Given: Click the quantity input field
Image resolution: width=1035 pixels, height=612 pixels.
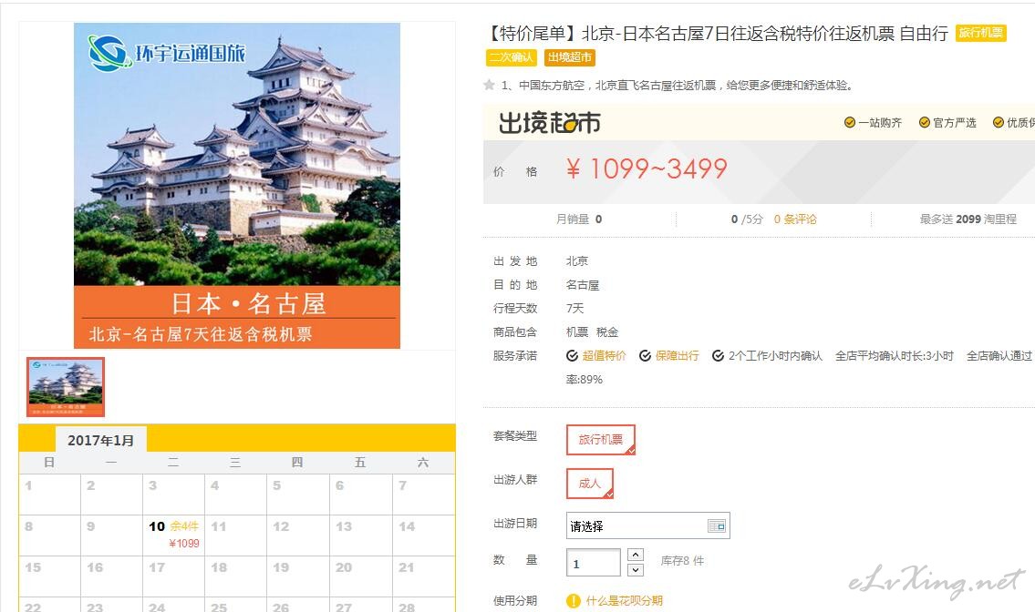Looking at the screenshot, I should pos(593,563).
